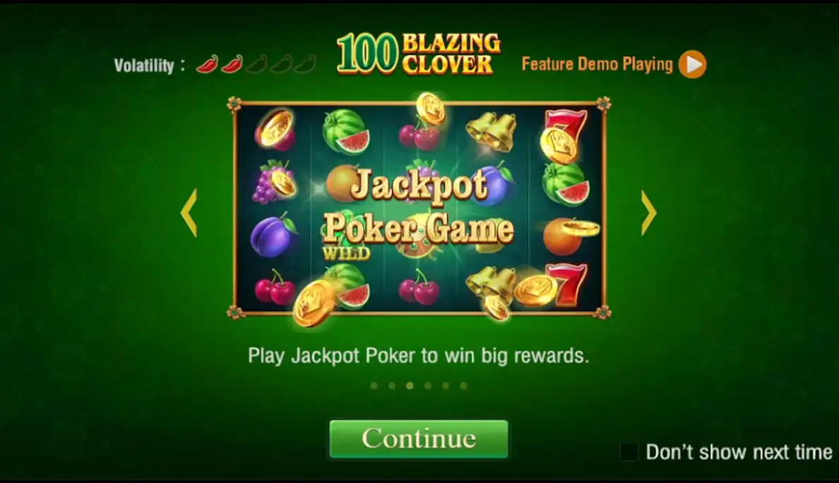
Task: Click the purple plum symbol on left reel
Action: click(274, 235)
